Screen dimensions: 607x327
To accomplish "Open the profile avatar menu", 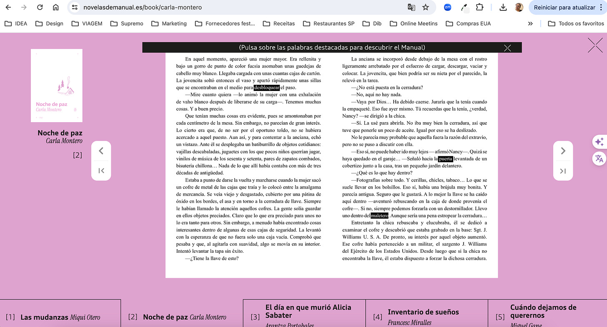I will [519, 8].
